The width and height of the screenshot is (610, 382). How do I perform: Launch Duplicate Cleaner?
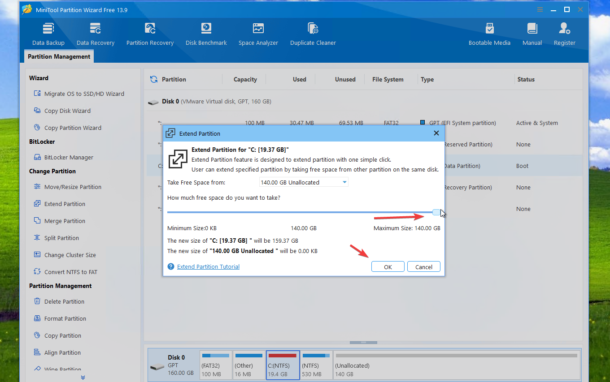click(313, 34)
